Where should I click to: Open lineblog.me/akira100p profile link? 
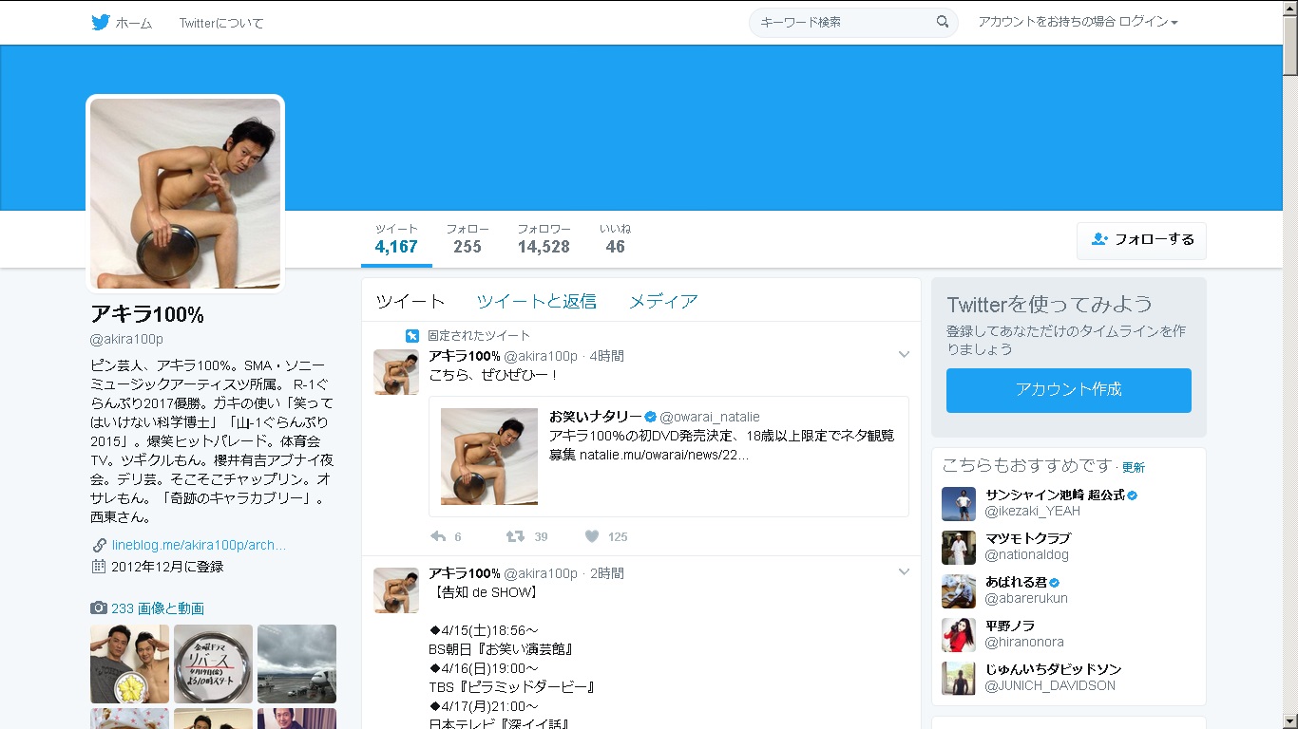[x=199, y=545]
